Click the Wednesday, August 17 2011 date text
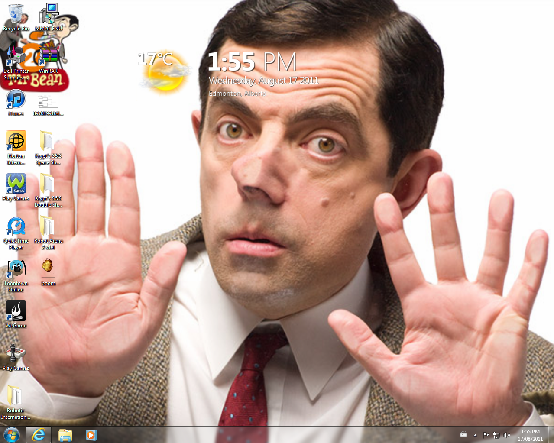554x443 pixels. [263, 80]
